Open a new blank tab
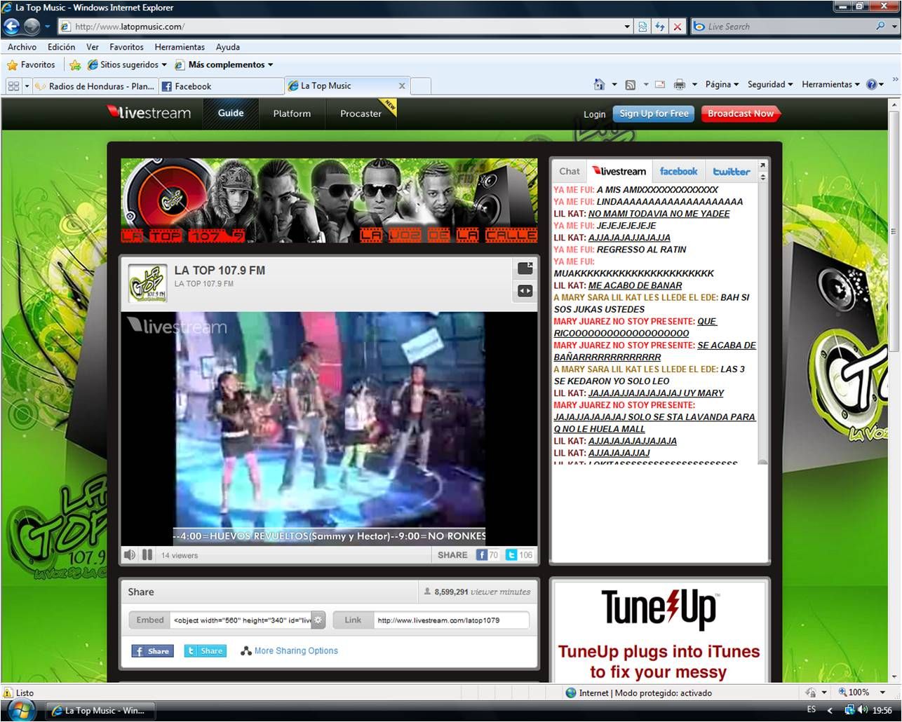 [x=420, y=86]
